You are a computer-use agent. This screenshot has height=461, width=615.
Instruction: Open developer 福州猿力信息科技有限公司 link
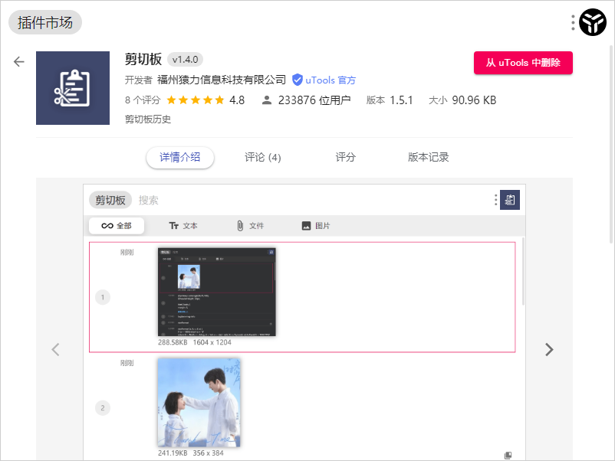[222, 80]
